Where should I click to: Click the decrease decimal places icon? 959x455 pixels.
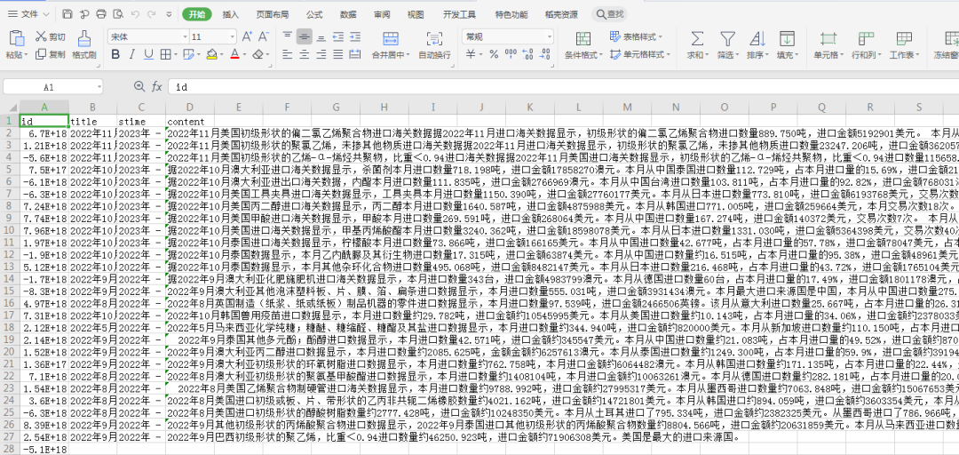[x=544, y=54]
